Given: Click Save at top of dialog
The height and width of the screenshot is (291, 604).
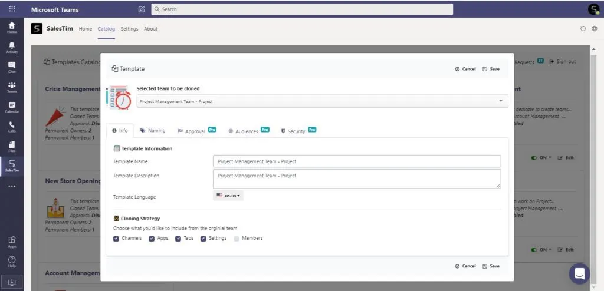Looking at the screenshot, I should pyautogui.click(x=491, y=69).
